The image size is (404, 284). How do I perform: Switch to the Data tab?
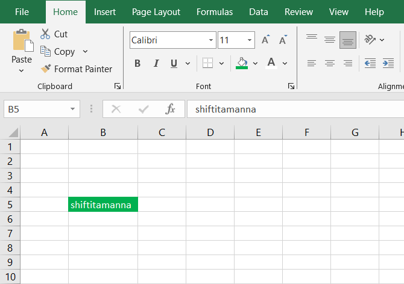pyautogui.click(x=259, y=12)
